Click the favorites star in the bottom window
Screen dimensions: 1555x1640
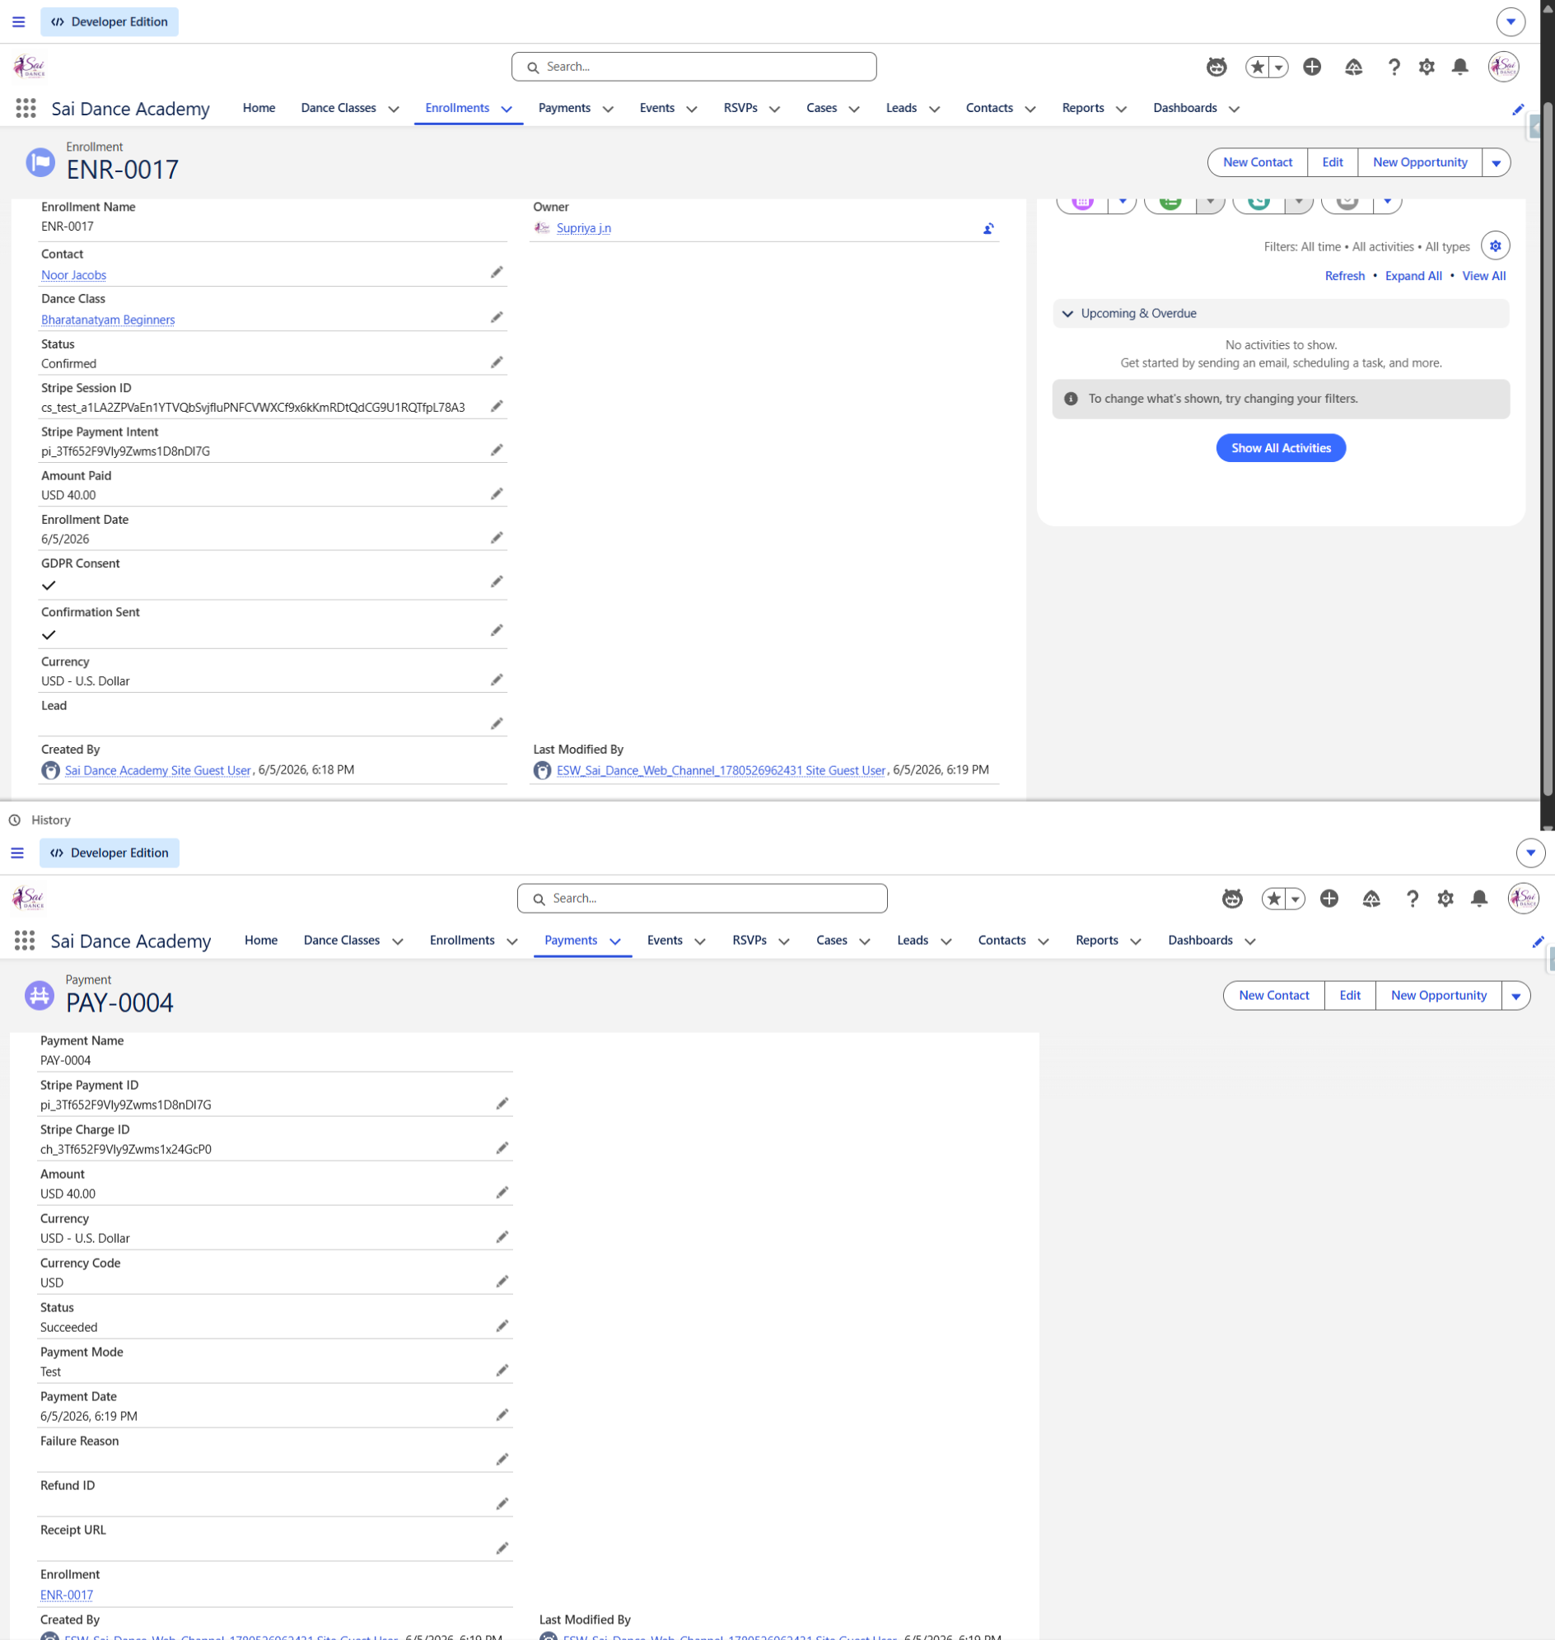[1274, 899]
